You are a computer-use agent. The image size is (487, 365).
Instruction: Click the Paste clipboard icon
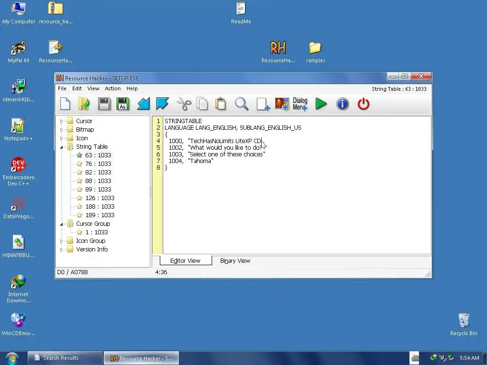click(221, 104)
